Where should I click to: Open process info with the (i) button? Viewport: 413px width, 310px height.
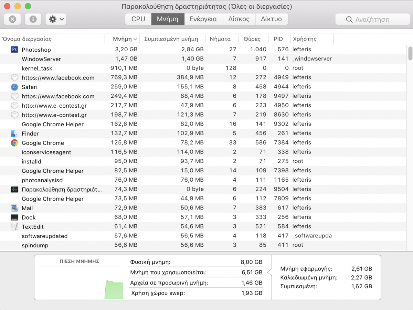click(33, 19)
